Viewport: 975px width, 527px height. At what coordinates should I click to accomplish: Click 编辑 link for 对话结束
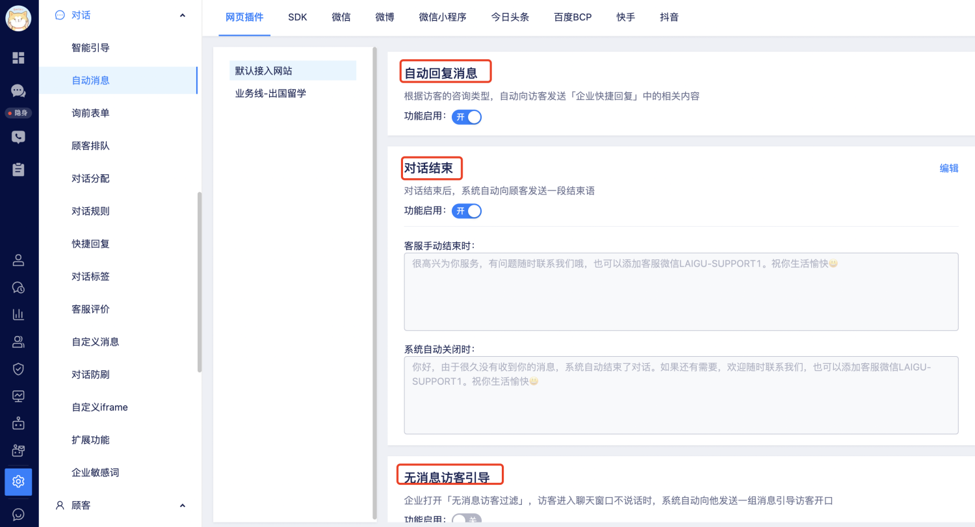(949, 168)
